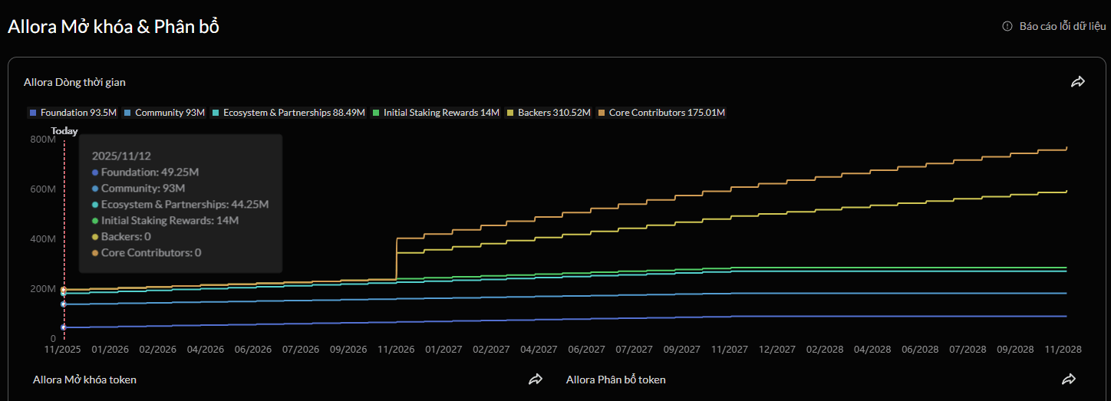The image size is (1111, 401).
Task: Click the share icon beside Allora Phân bổ token
Action: click(1069, 380)
